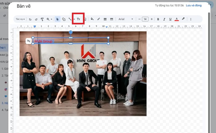Open the three-dot more options menu
The image size is (216, 133).
click(x=191, y=19)
